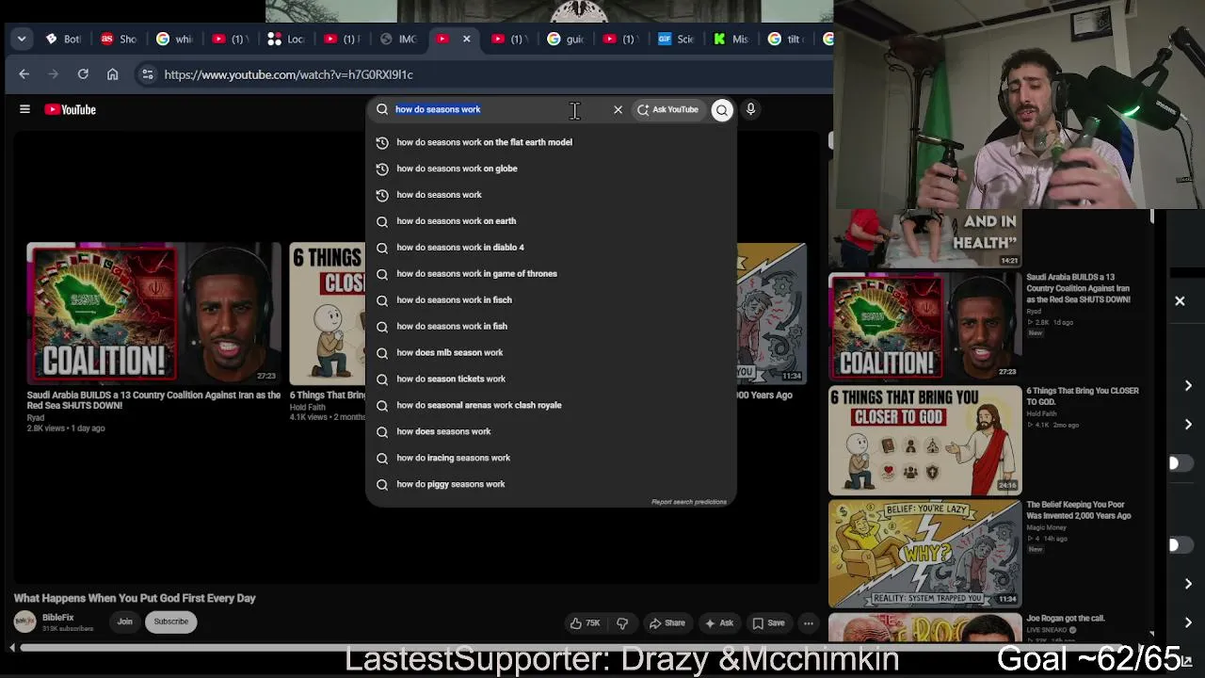1205x678 pixels.
Task: Select suggestion 'how do seasons work on earth'
Action: point(551,221)
